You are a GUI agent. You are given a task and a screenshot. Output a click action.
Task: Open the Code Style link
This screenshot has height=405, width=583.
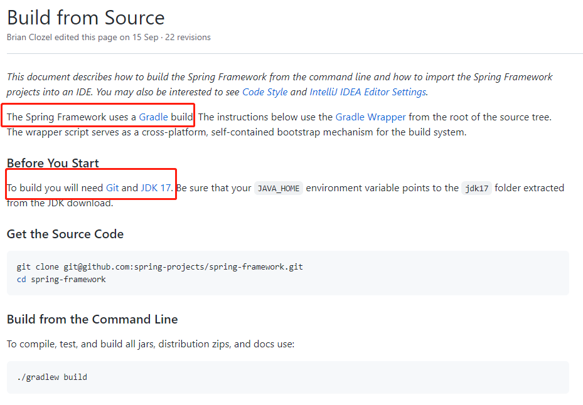(265, 92)
